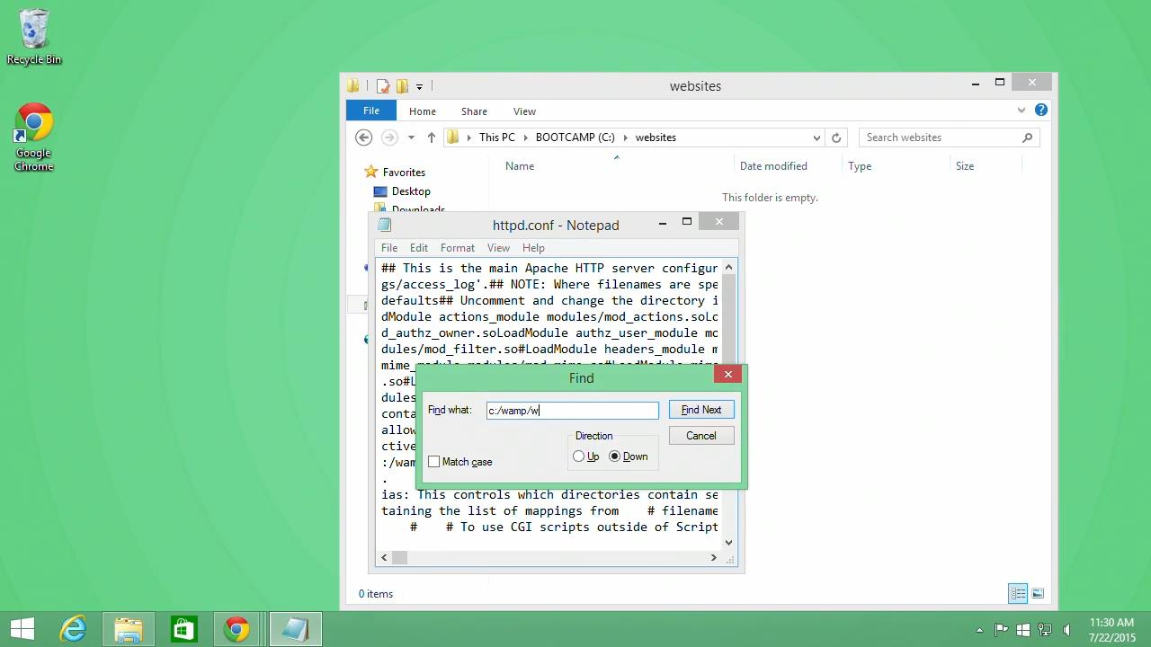Viewport: 1151px width, 647px height.
Task: Open the Chrome taskbar icon
Action: point(237,629)
